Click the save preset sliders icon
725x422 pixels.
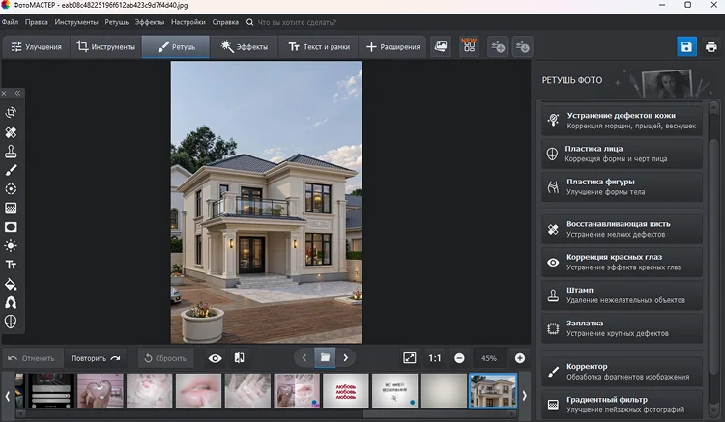(x=522, y=46)
